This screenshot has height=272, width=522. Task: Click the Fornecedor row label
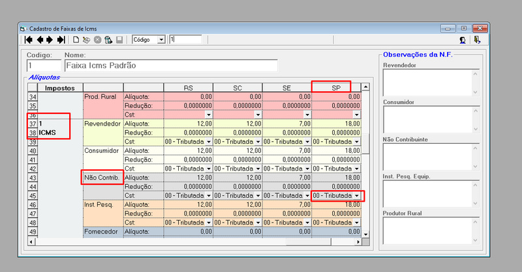101,232
